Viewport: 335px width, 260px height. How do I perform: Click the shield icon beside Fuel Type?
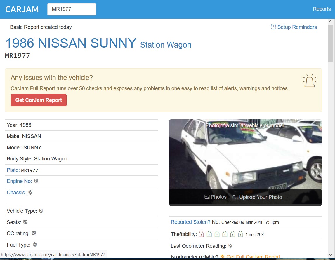point(35,245)
